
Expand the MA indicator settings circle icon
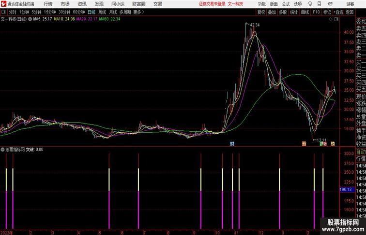point(30,19)
